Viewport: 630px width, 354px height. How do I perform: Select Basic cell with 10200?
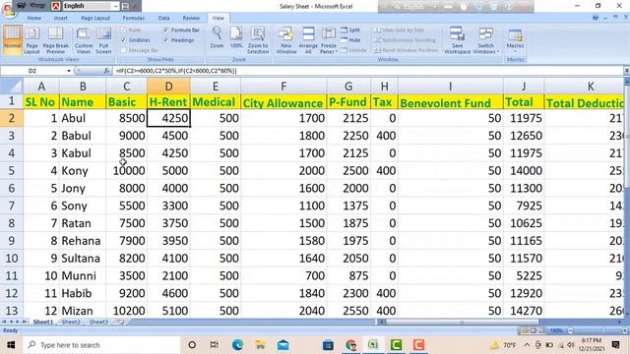(x=126, y=311)
